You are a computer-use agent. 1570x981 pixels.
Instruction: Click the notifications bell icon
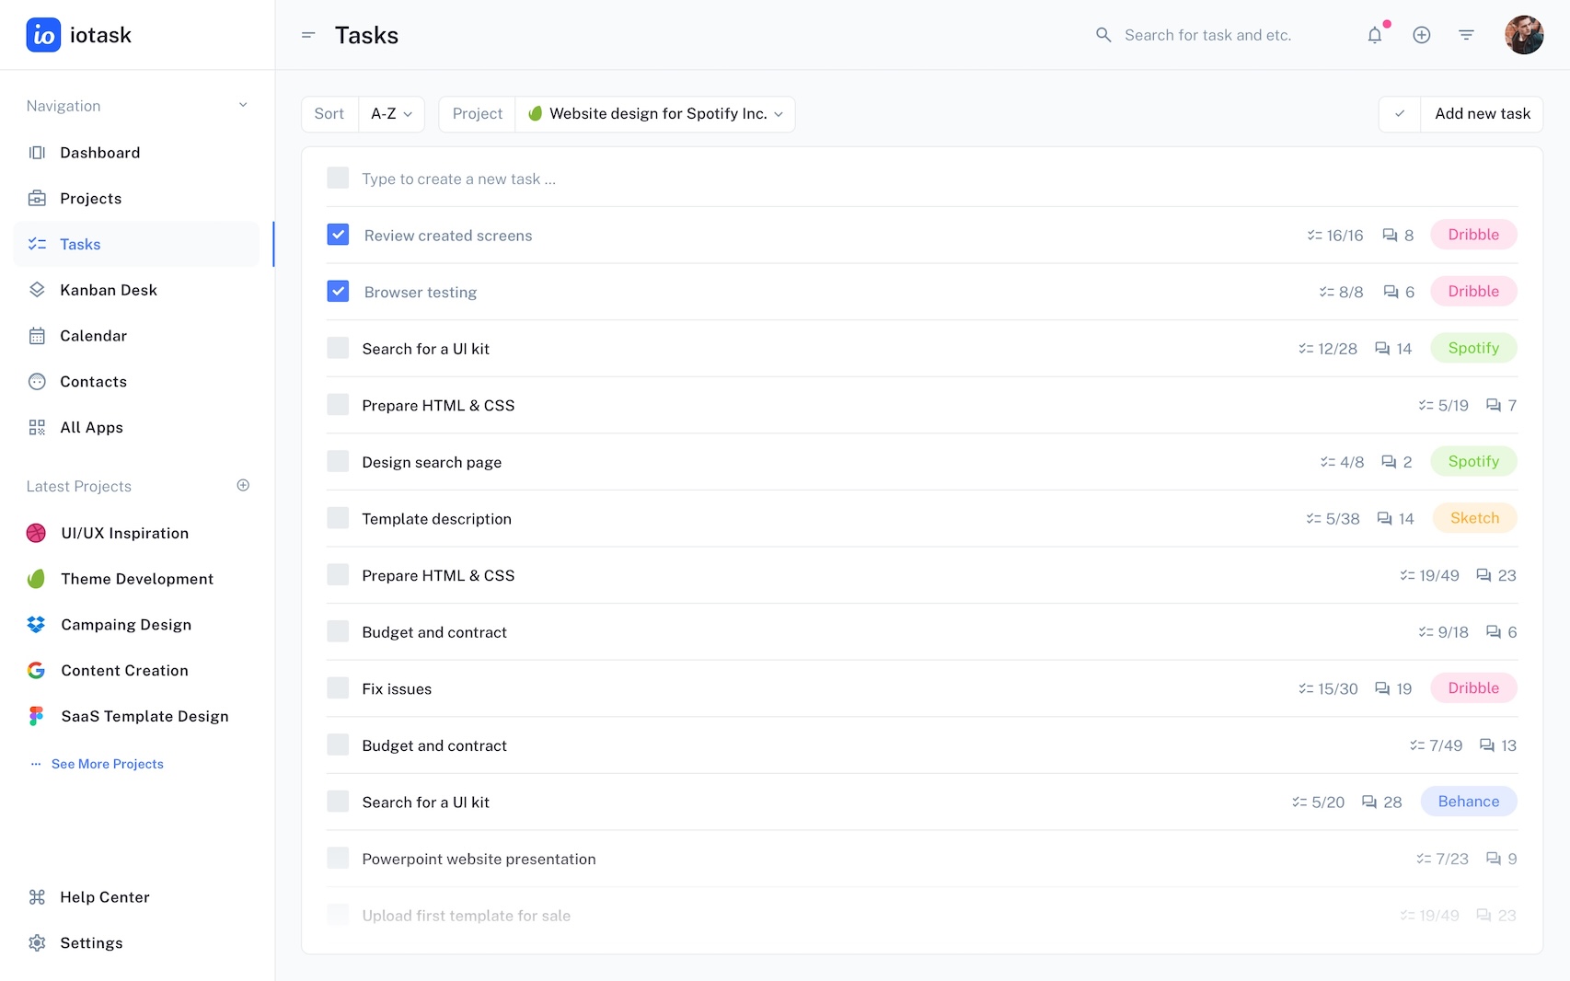1374,35
